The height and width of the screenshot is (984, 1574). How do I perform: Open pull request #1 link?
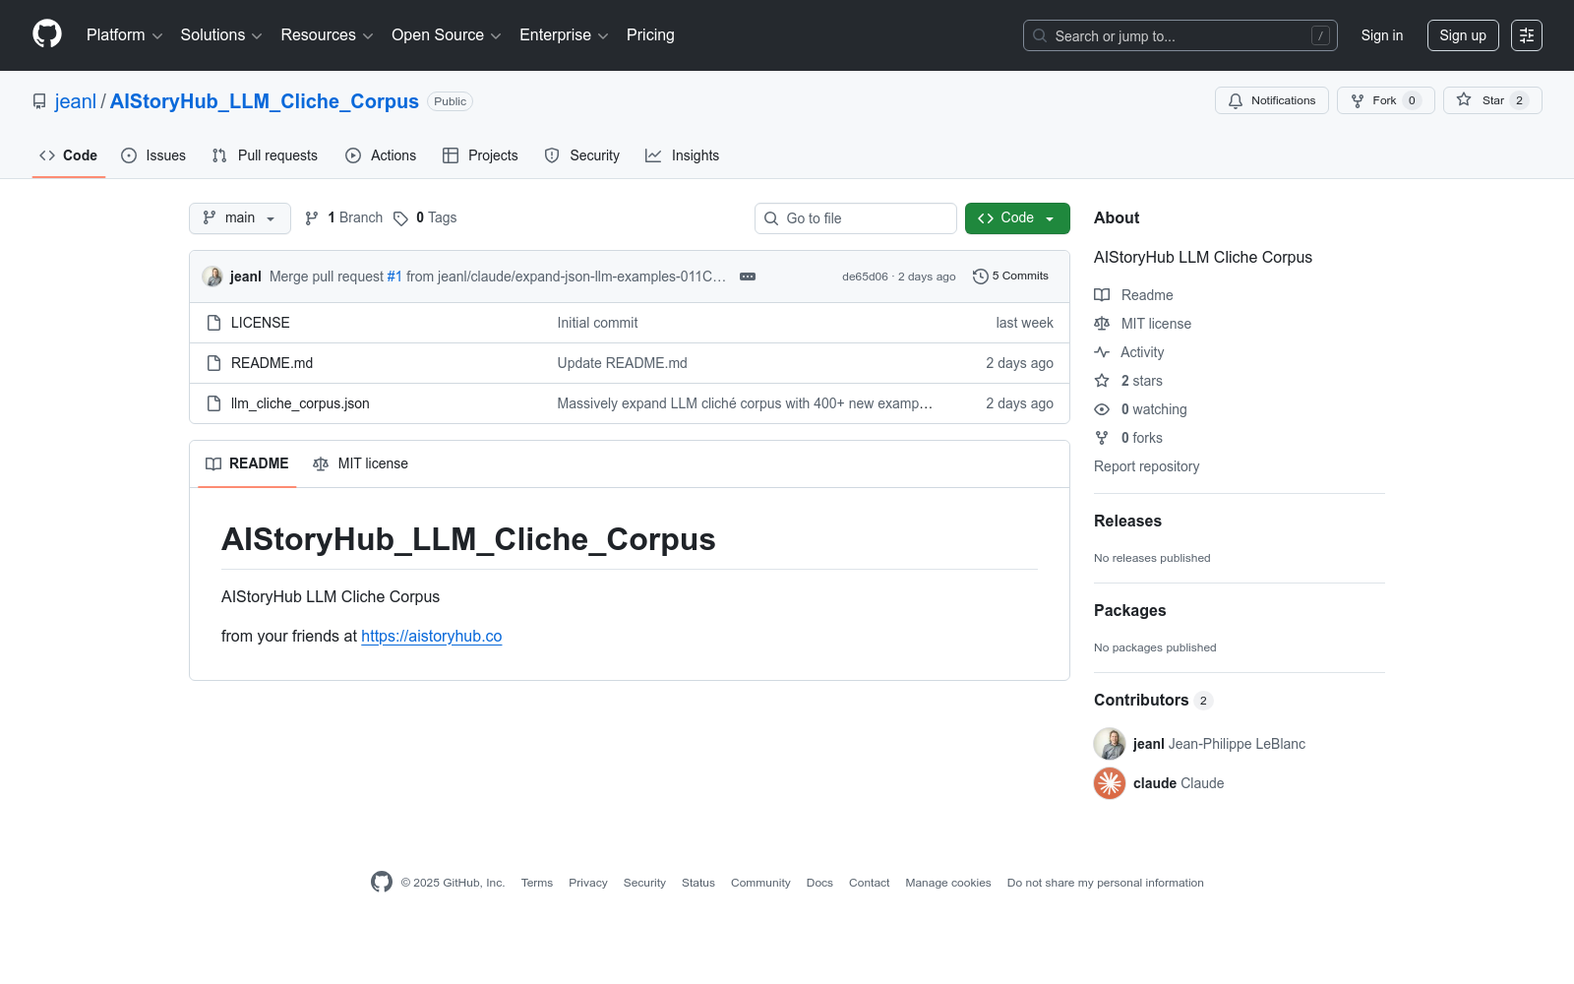pos(394,277)
